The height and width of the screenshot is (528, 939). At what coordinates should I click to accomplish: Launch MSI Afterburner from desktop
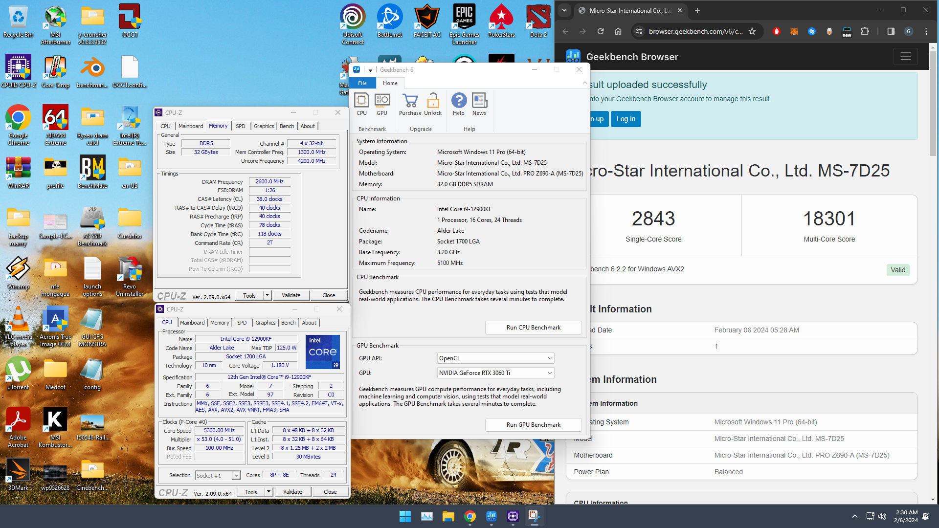pyautogui.click(x=55, y=24)
